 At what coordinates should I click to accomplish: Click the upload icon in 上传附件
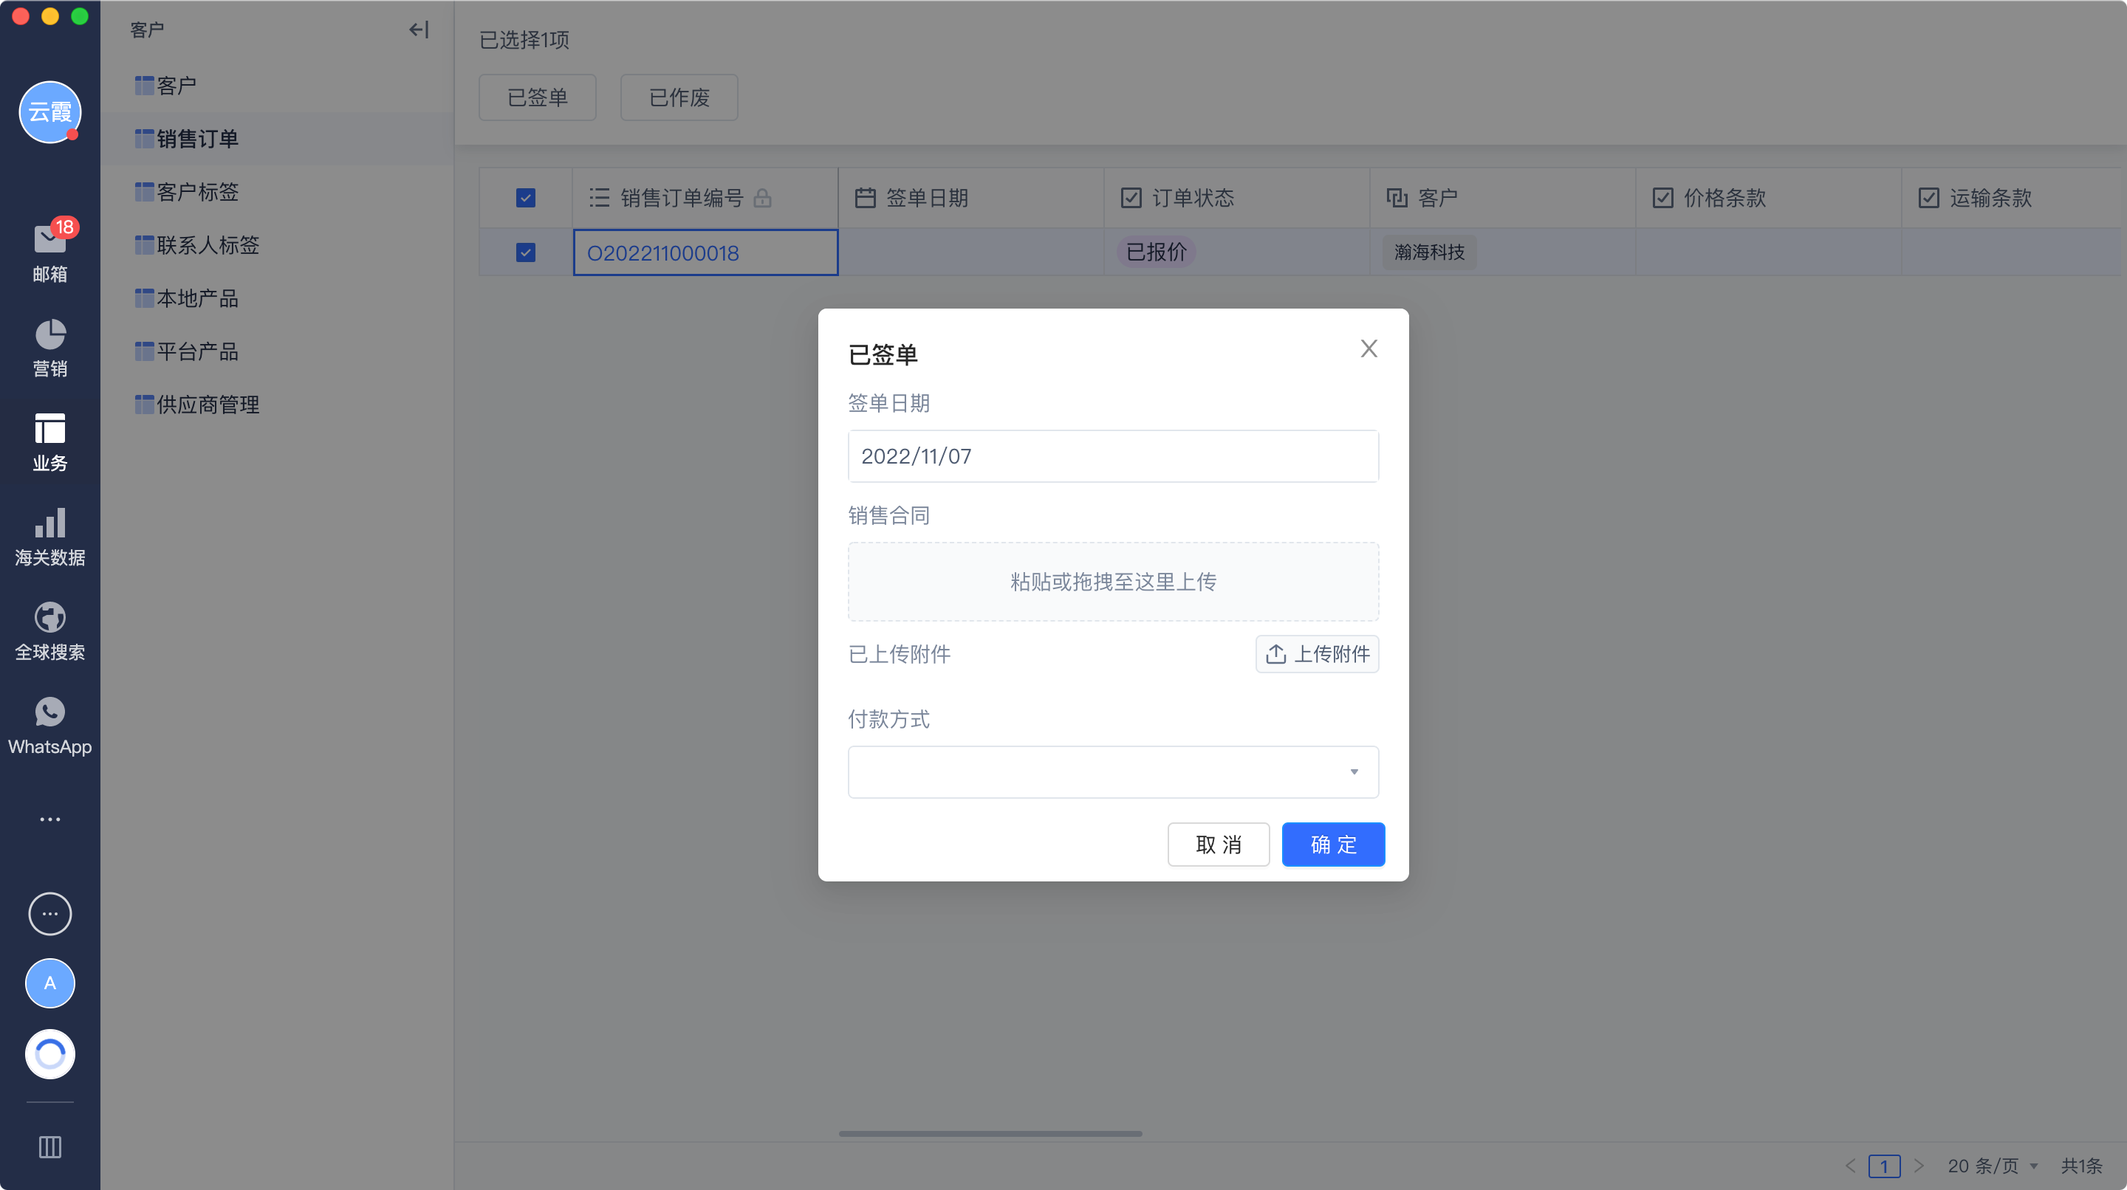pyautogui.click(x=1275, y=653)
